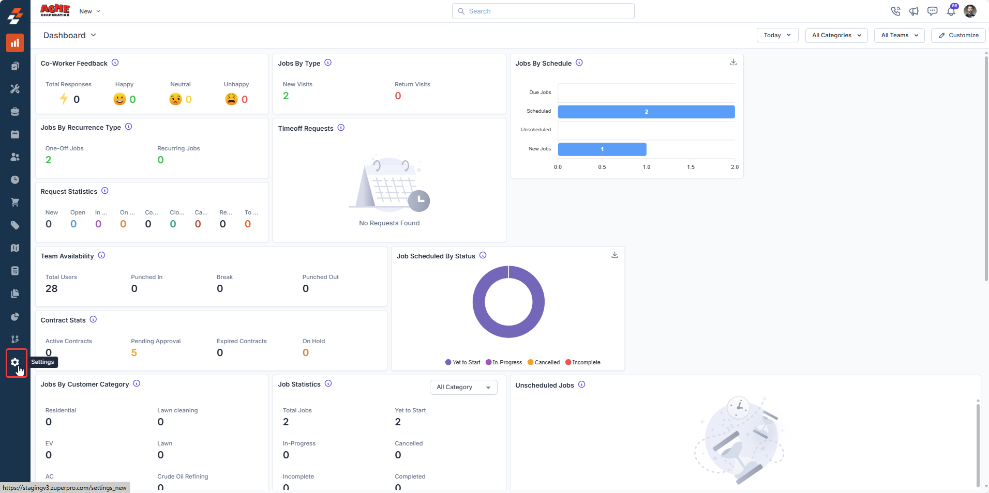Screen dimensions: 989x493
Task: Click the page vertical scrollbar
Action: point(986,168)
